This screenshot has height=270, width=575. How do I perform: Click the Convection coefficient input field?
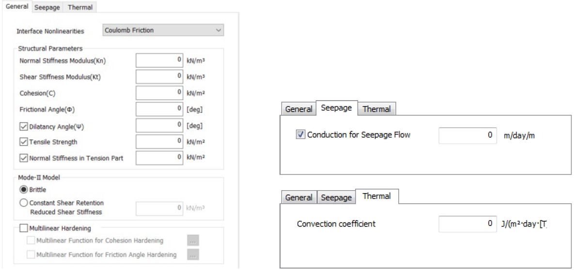pos(468,224)
